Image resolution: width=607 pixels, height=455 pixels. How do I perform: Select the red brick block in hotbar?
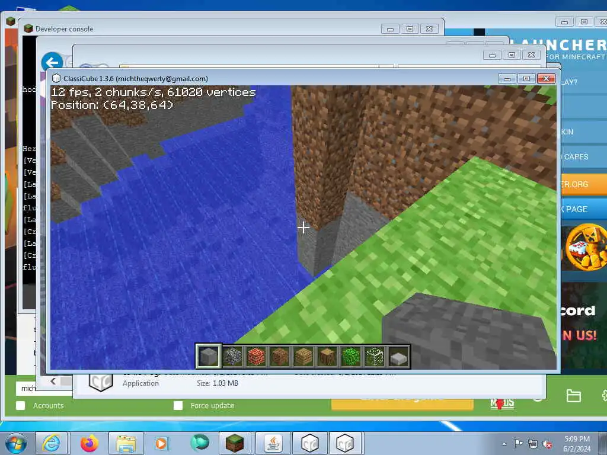tap(256, 356)
